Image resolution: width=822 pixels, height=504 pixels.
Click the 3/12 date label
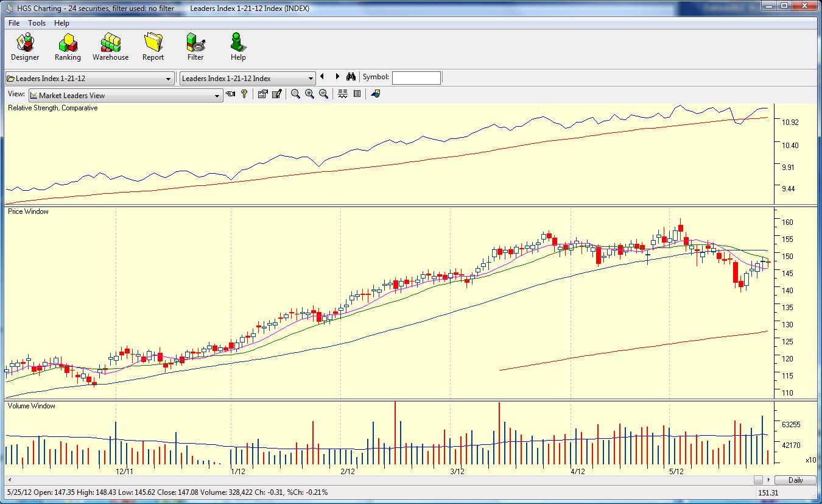pos(457,471)
